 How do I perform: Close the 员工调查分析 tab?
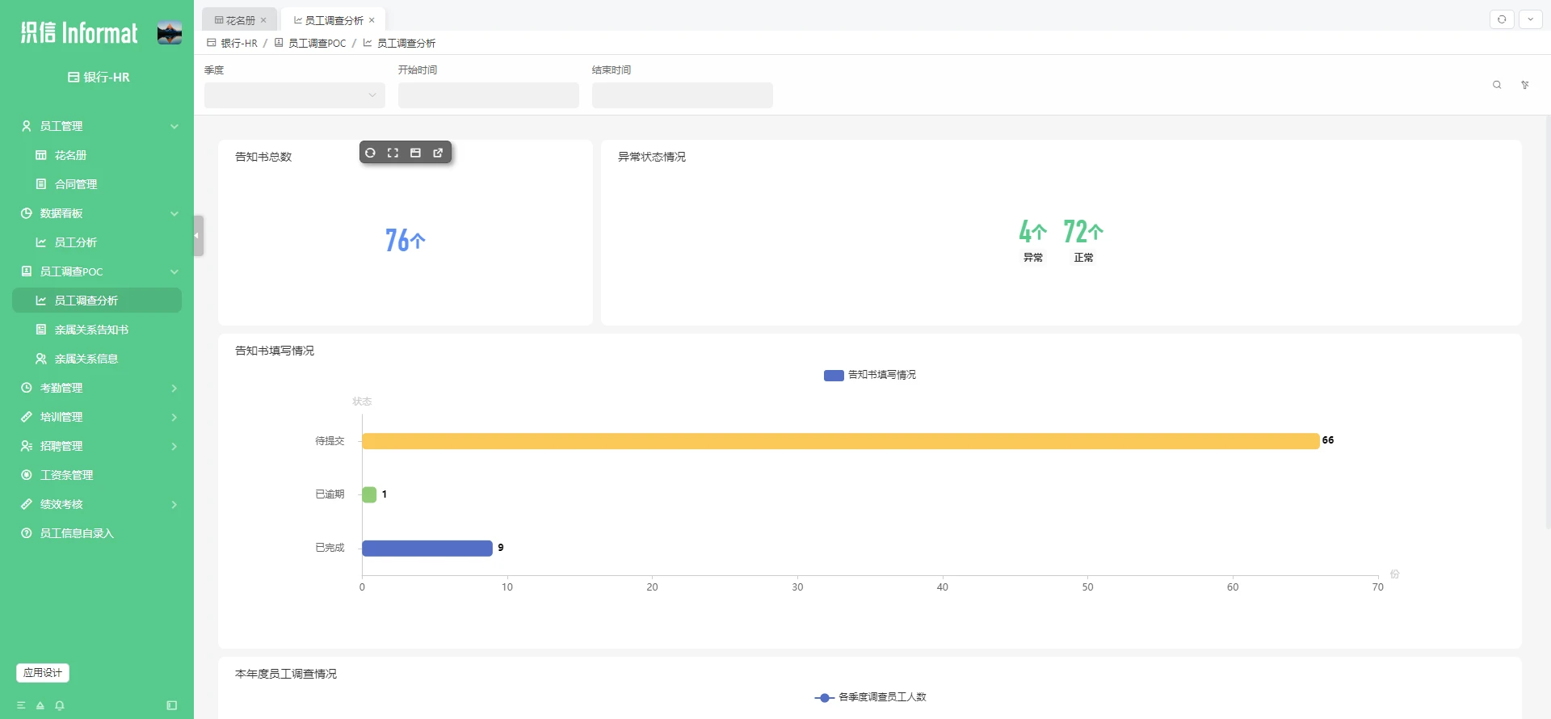point(372,20)
